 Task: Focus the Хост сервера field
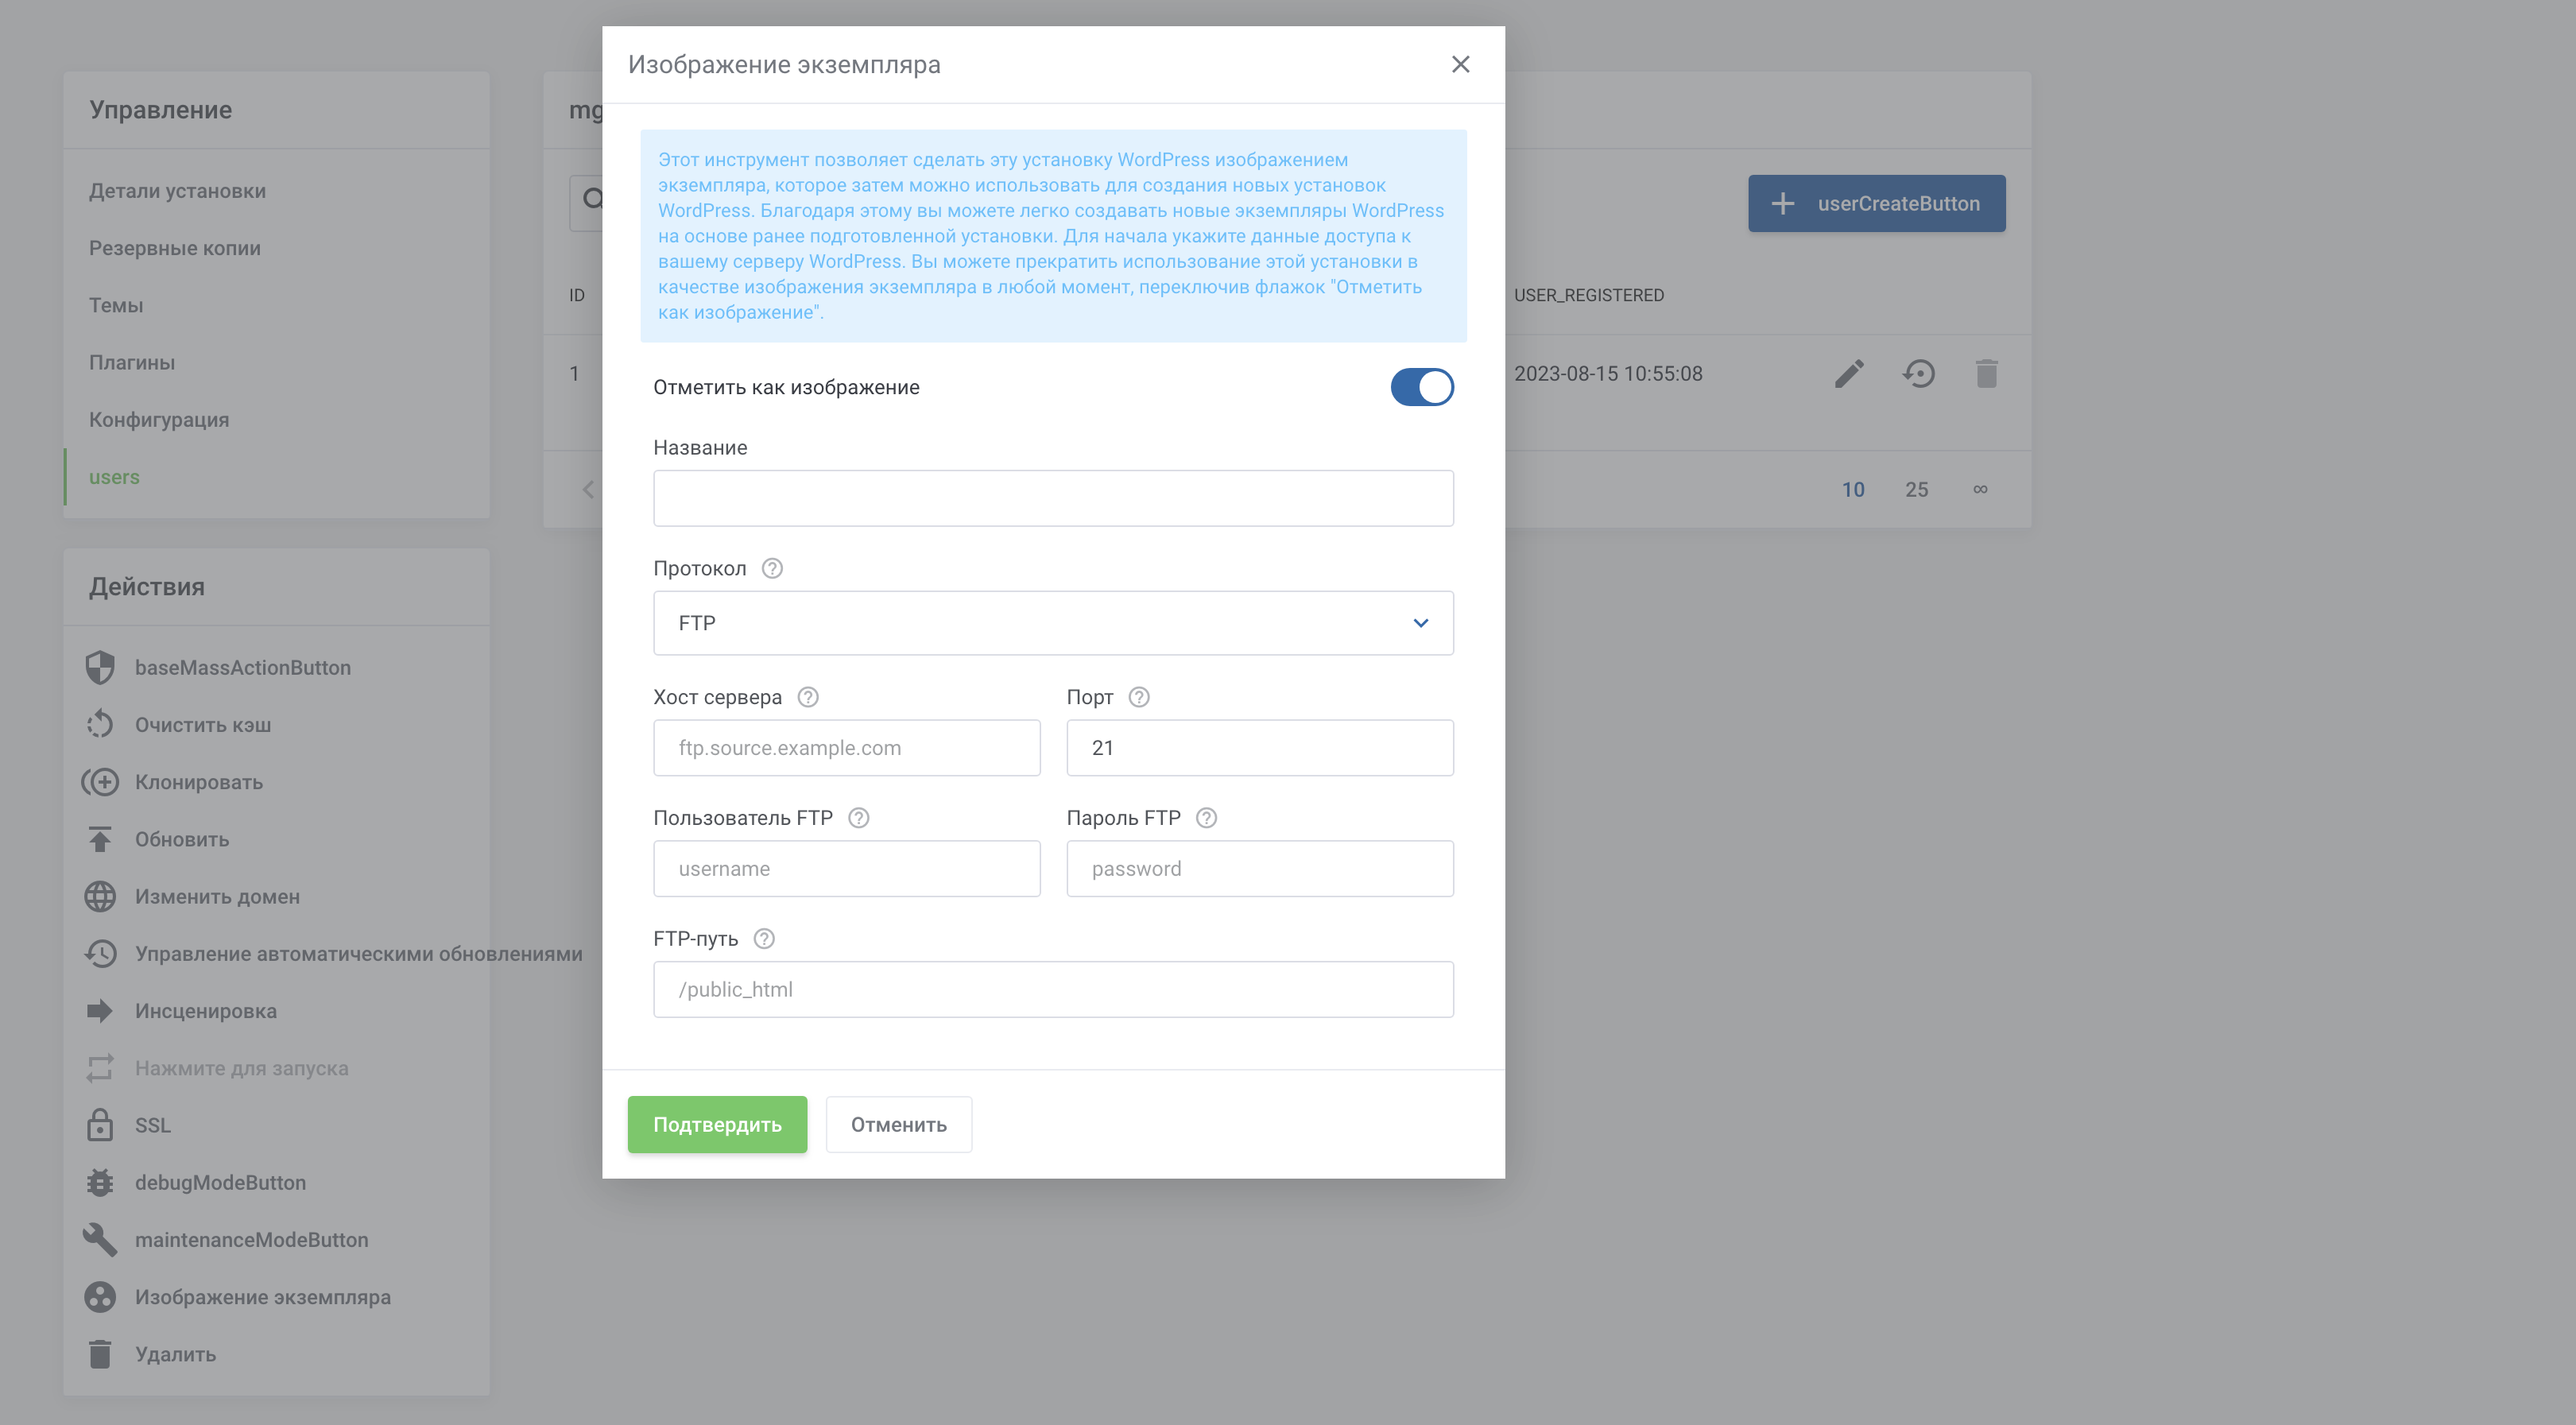[x=846, y=748]
